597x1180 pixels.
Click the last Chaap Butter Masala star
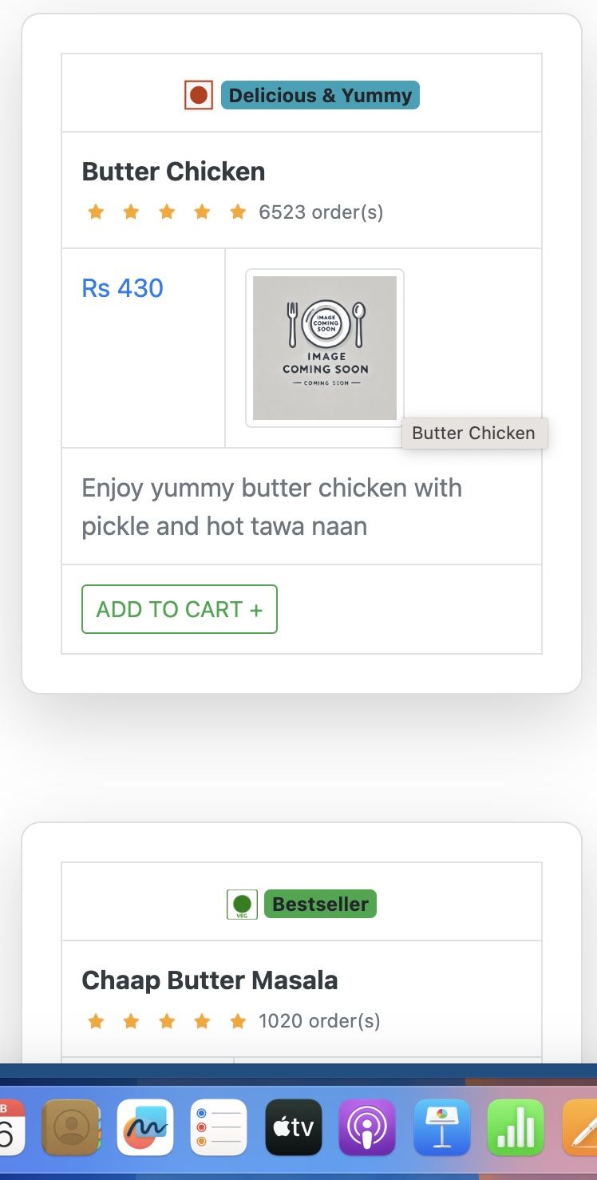pyautogui.click(x=238, y=1021)
